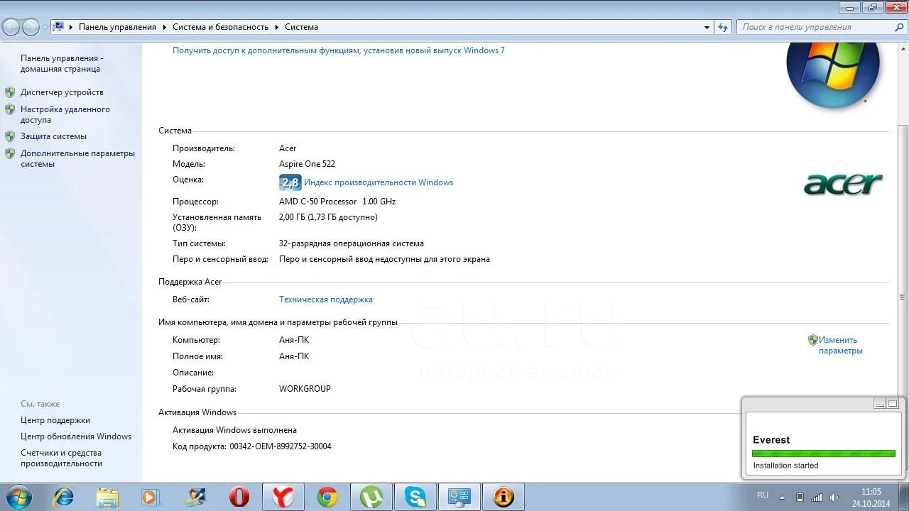Open Защита системы
Screen dimensions: 909x511
click(53, 136)
